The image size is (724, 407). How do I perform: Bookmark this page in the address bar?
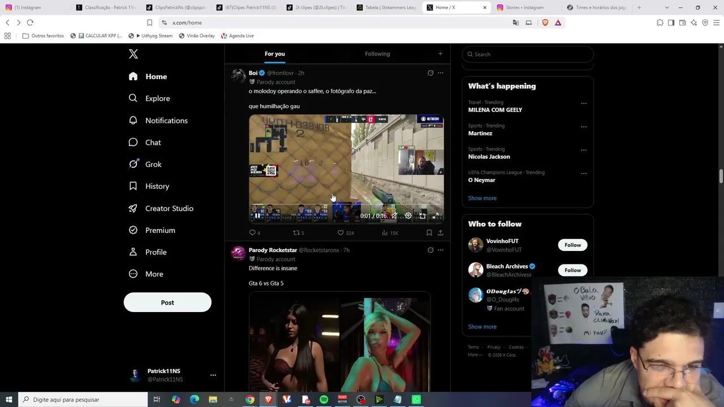149,23
